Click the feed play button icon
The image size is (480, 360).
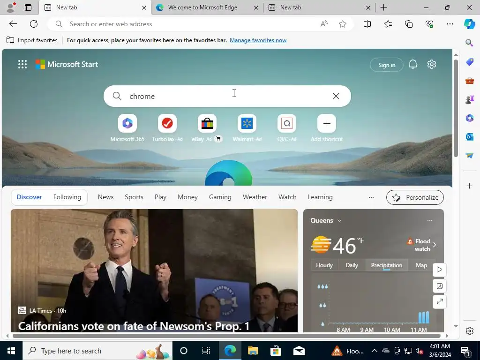pyautogui.click(x=439, y=270)
